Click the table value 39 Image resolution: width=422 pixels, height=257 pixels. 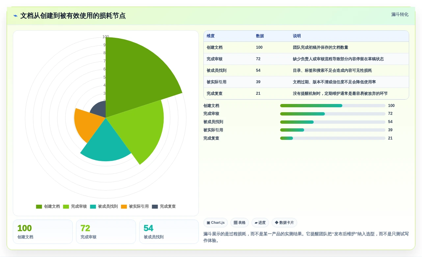[258, 82]
